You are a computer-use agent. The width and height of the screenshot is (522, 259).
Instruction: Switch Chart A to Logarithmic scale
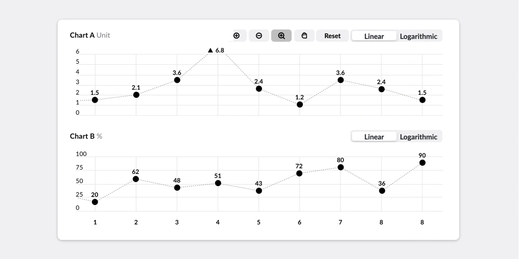point(419,36)
